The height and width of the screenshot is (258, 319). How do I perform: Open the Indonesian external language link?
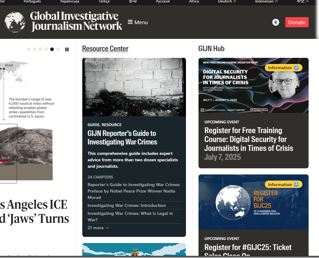tap(266, 2)
